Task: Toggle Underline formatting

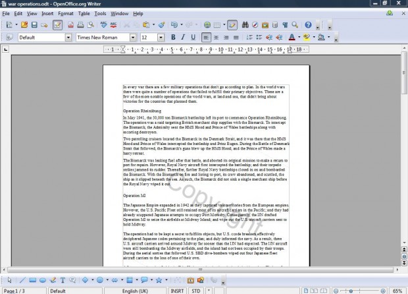Action: [193, 38]
